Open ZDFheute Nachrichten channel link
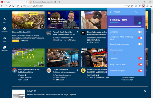153x98 pixels. [x=61, y=38]
